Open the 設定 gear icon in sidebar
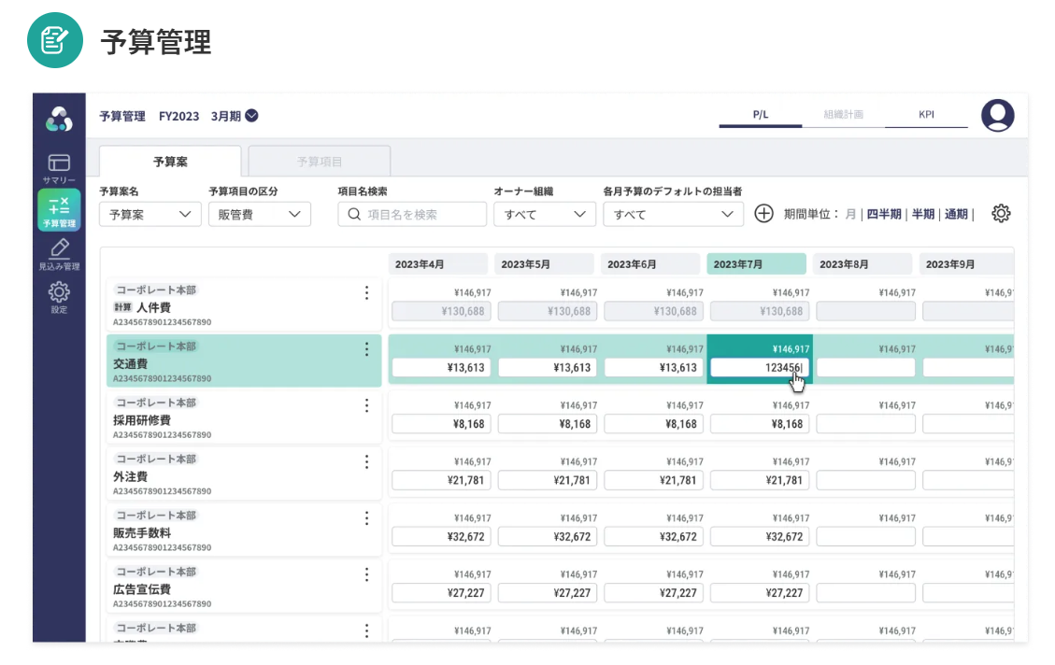This screenshot has height=665, width=1055. (59, 296)
